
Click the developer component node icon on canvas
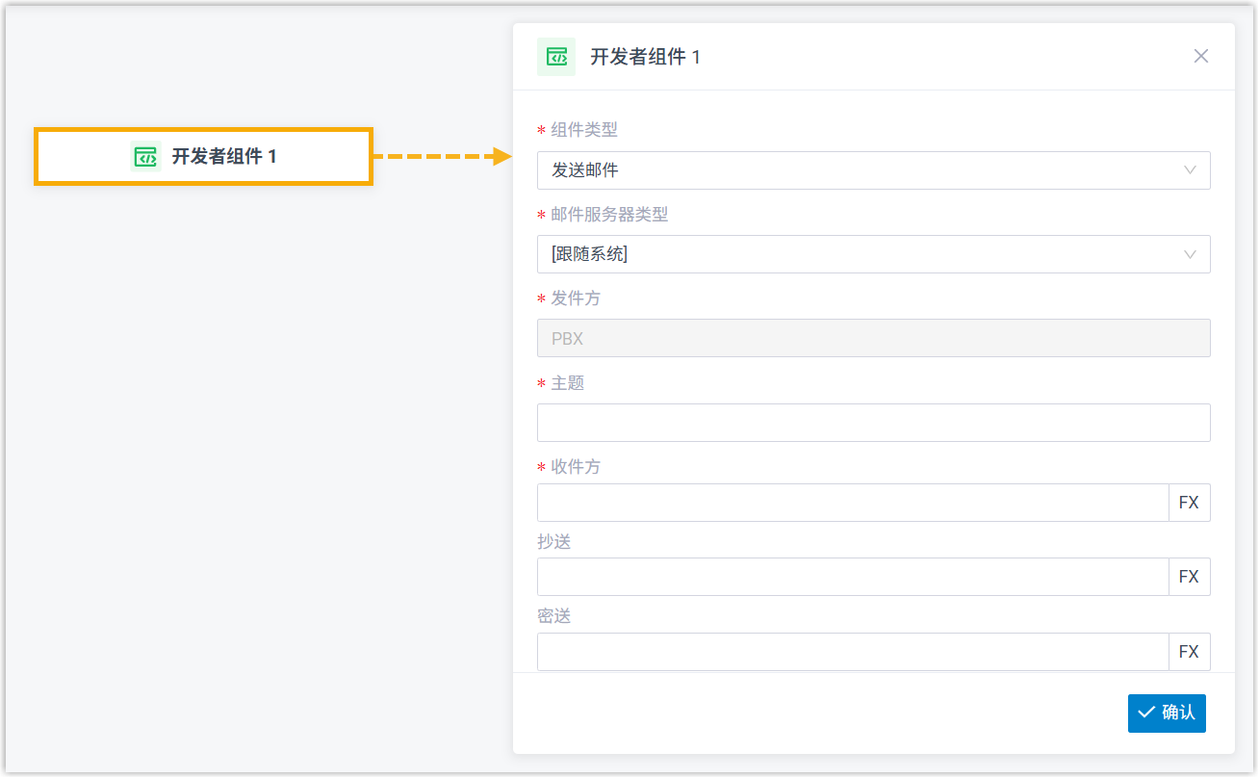point(145,156)
